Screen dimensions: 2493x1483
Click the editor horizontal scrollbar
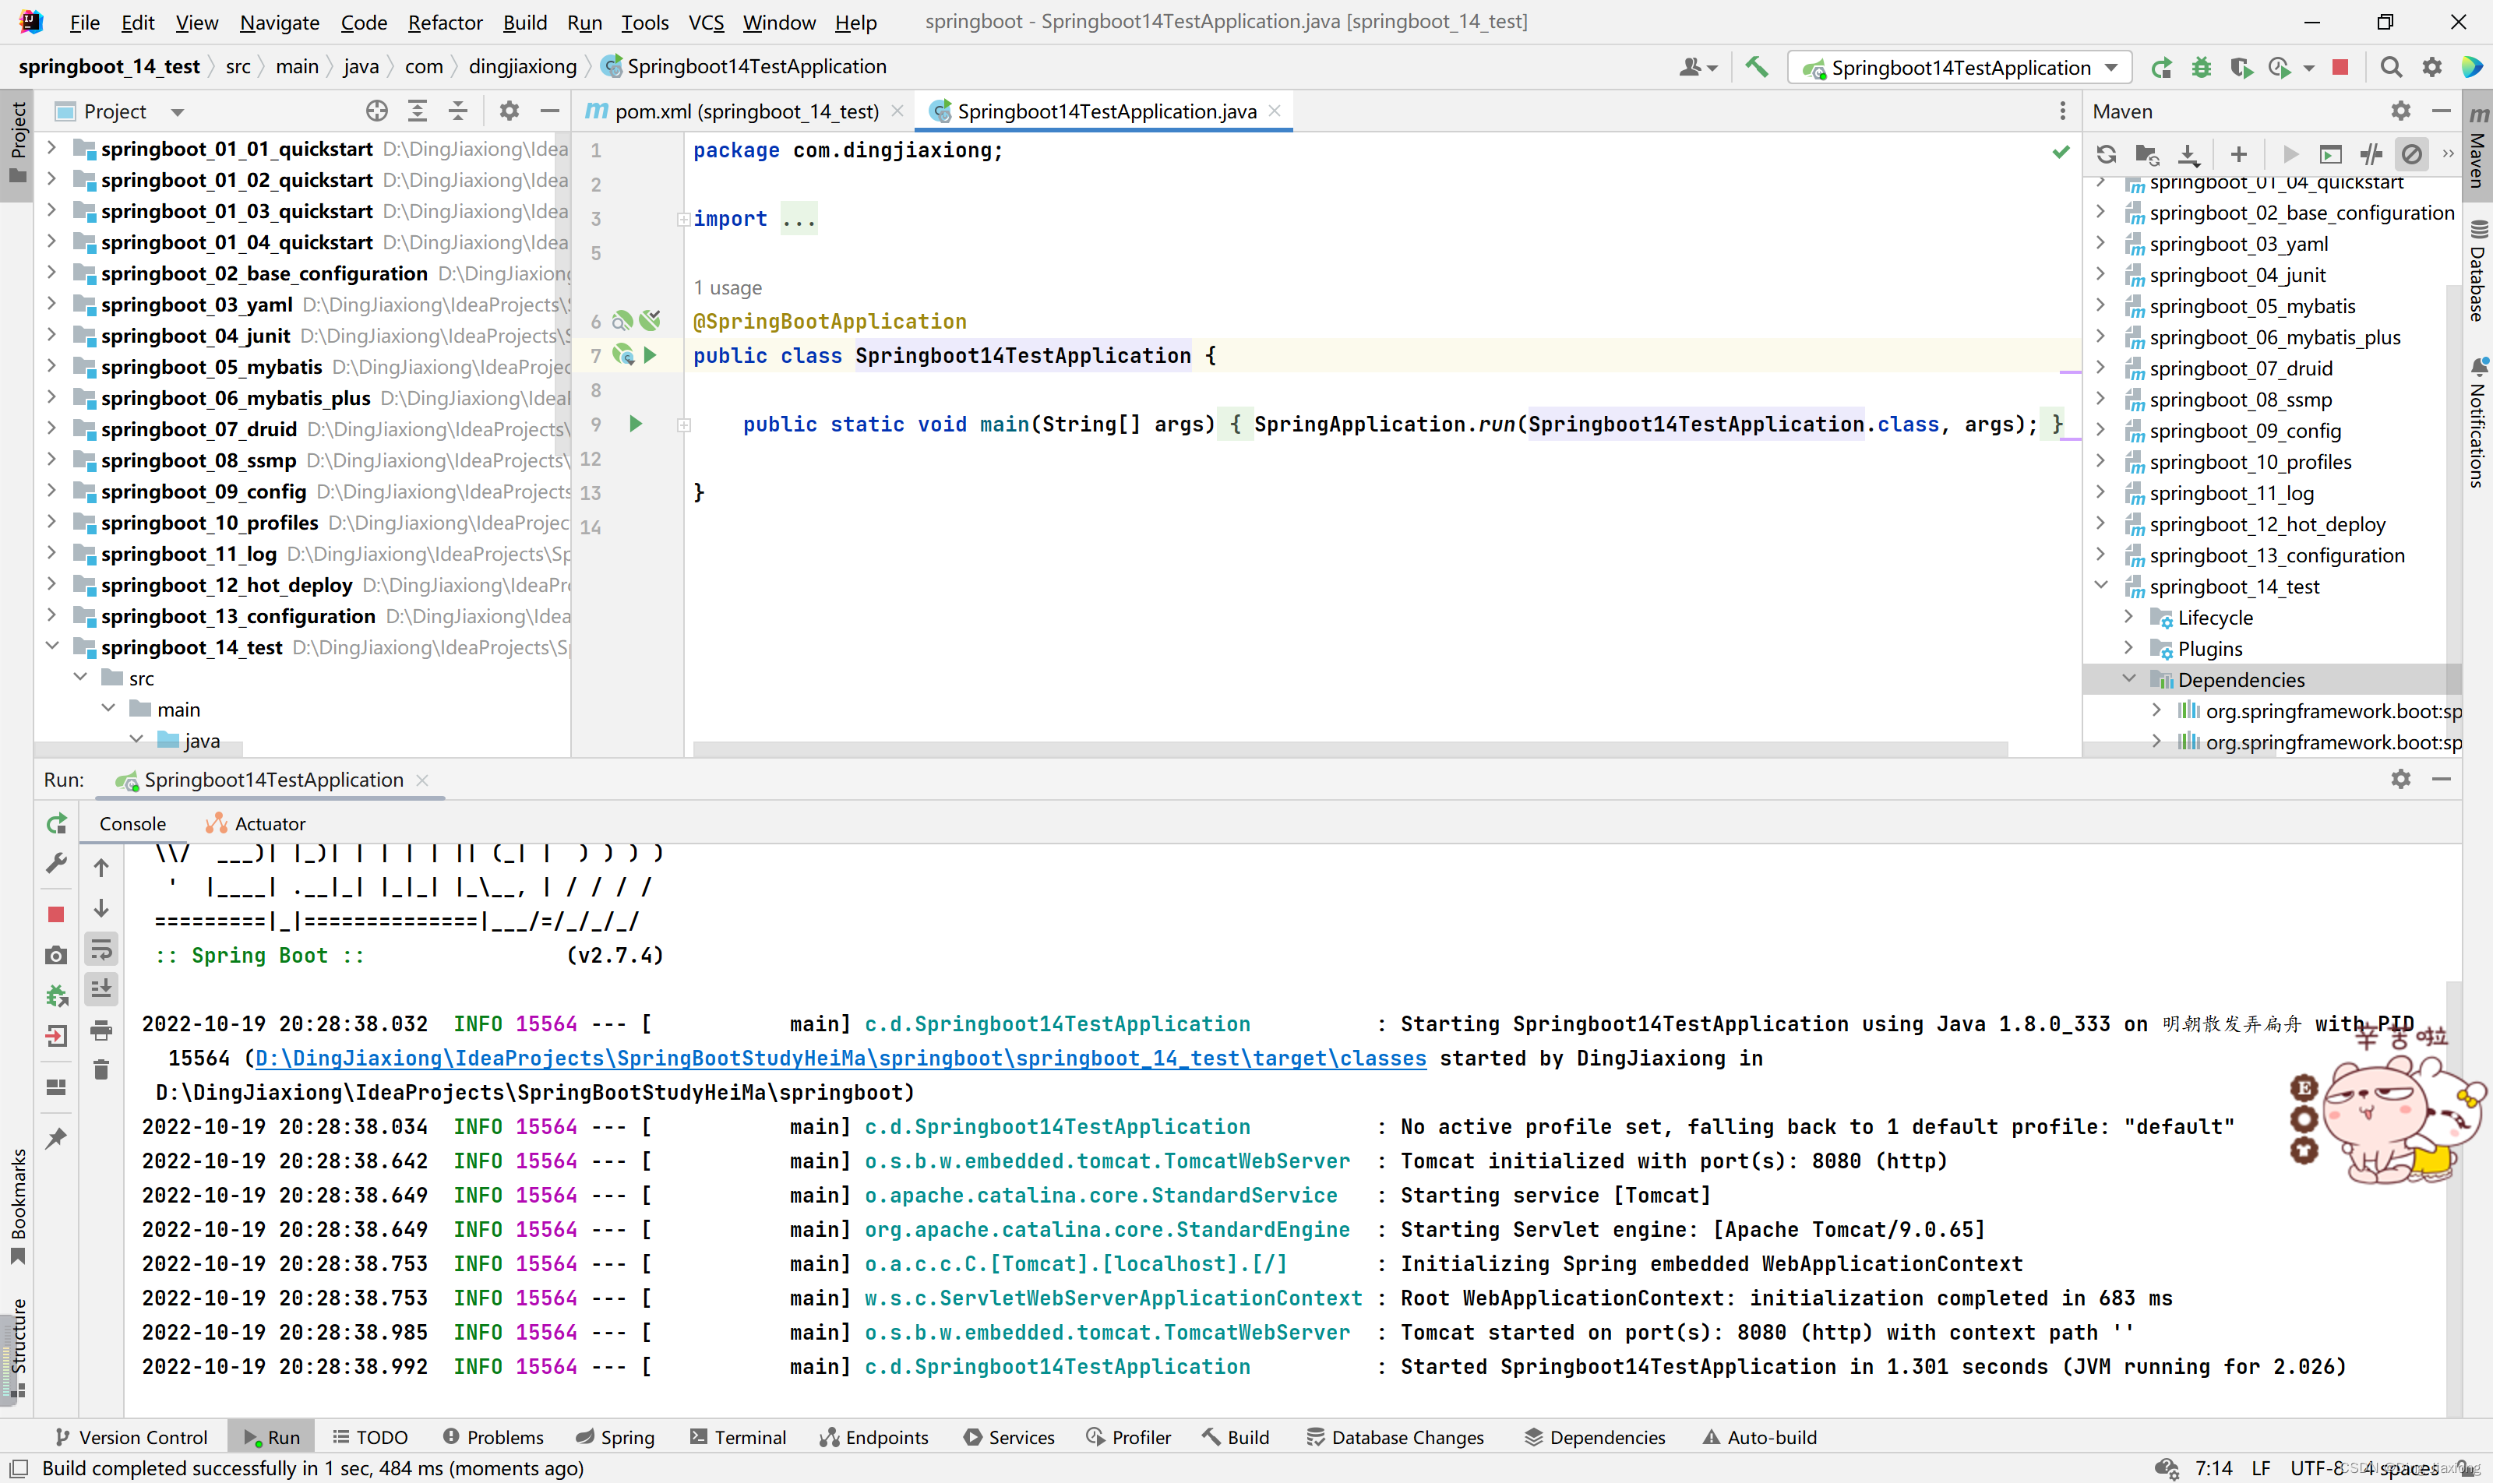[x=1349, y=749]
